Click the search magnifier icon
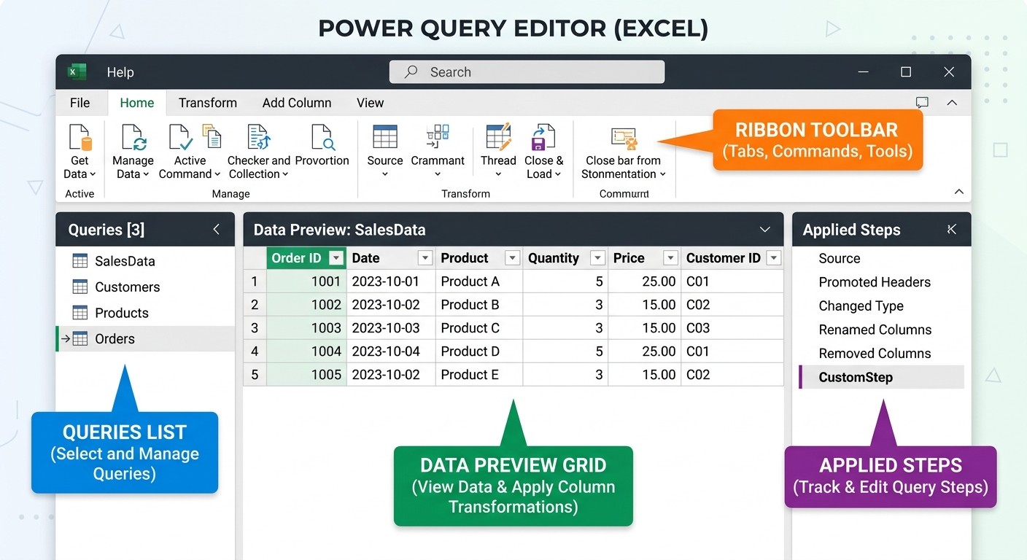The width and height of the screenshot is (1027, 560). pyautogui.click(x=411, y=71)
